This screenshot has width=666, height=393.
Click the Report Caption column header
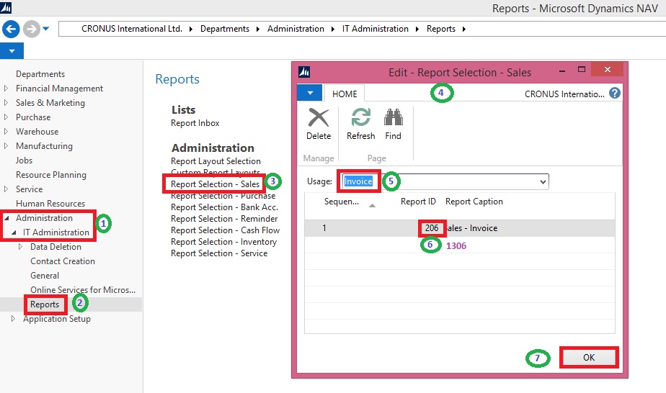[474, 202]
